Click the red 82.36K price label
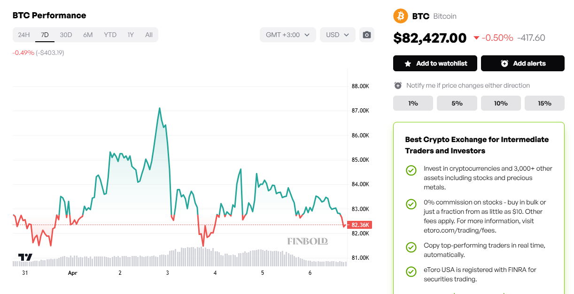This screenshot has height=294, width=574. click(360, 225)
